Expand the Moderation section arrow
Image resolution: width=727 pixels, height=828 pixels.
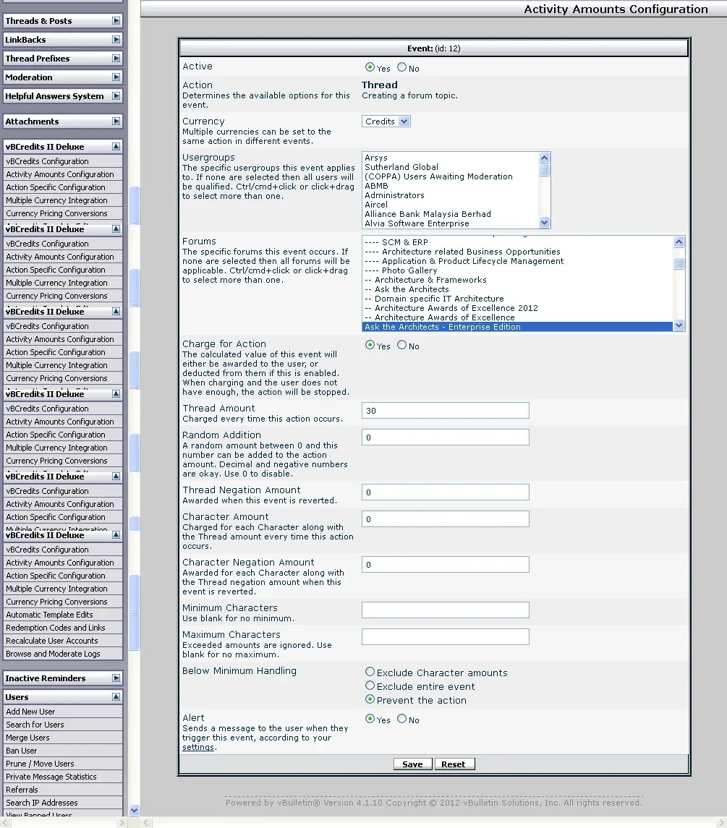[116, 77]
